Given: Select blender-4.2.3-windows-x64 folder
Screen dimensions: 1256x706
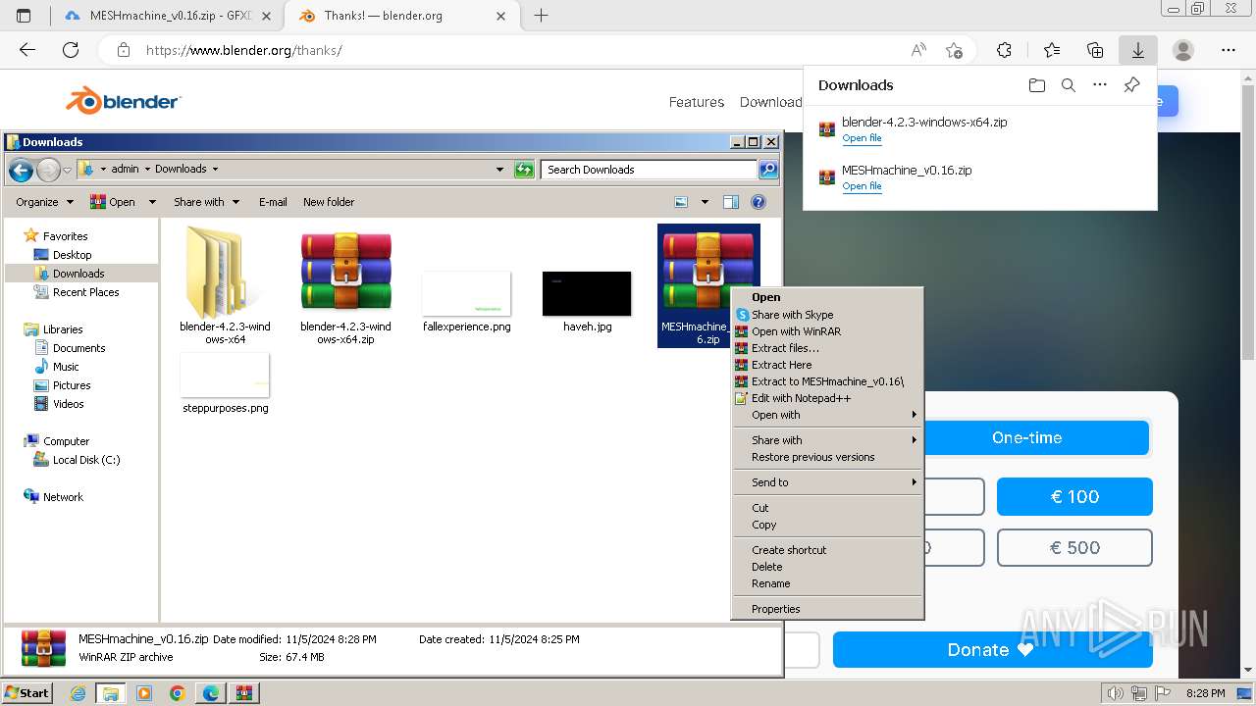Looking at the screenshot, I should [225, 285].
